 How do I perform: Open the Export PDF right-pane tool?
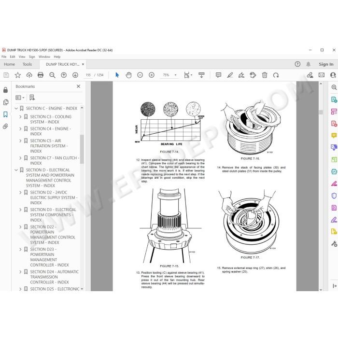click(334, 99)
